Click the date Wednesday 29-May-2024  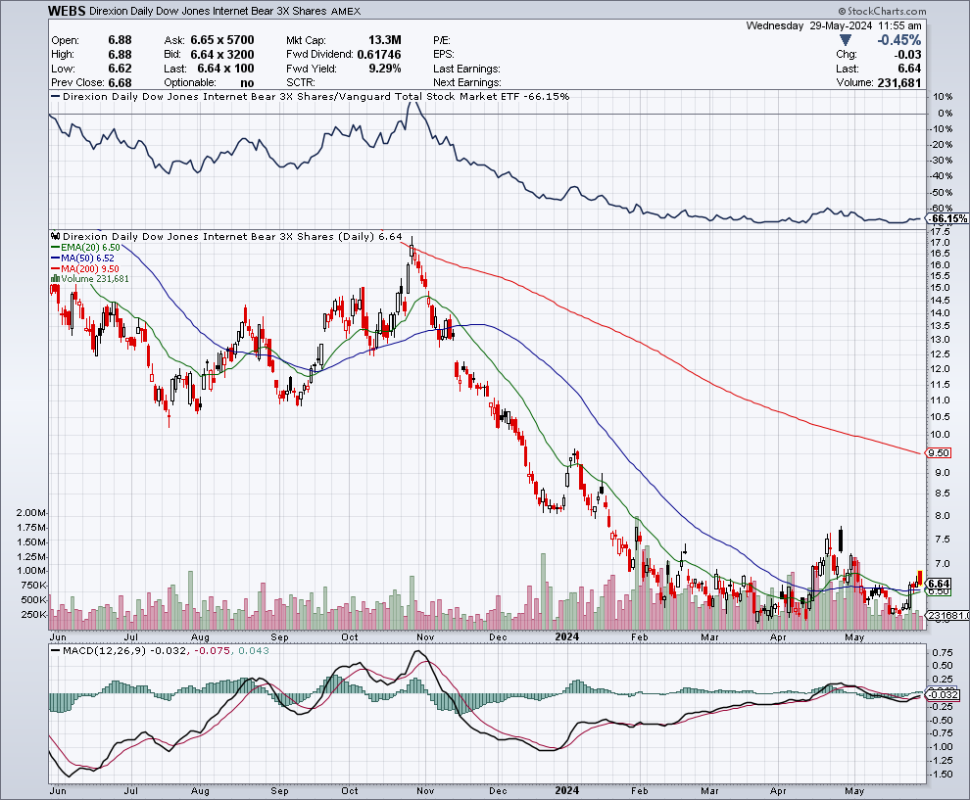point(809,25)
